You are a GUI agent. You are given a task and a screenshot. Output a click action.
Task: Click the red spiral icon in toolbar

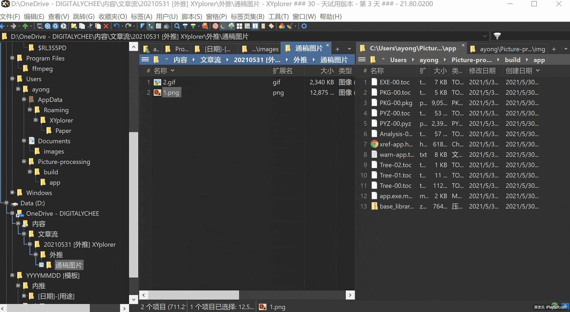click(x=215, y=26)
